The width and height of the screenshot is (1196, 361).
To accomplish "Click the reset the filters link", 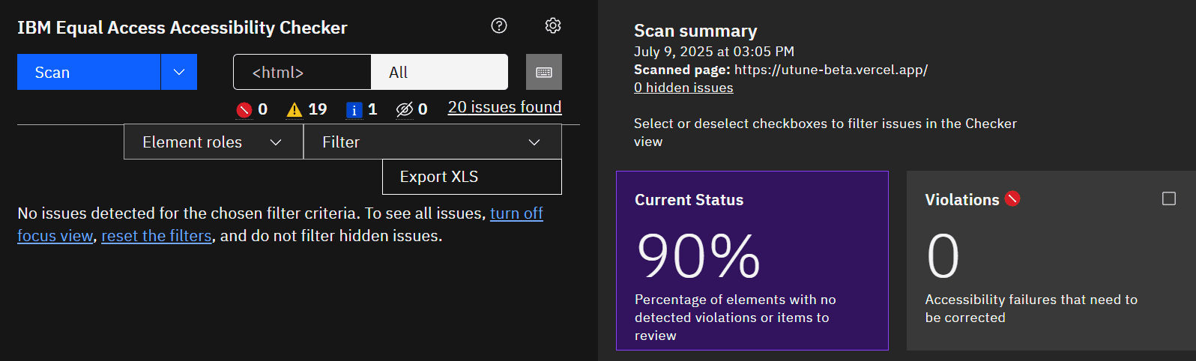I will (x=157, y=236).
